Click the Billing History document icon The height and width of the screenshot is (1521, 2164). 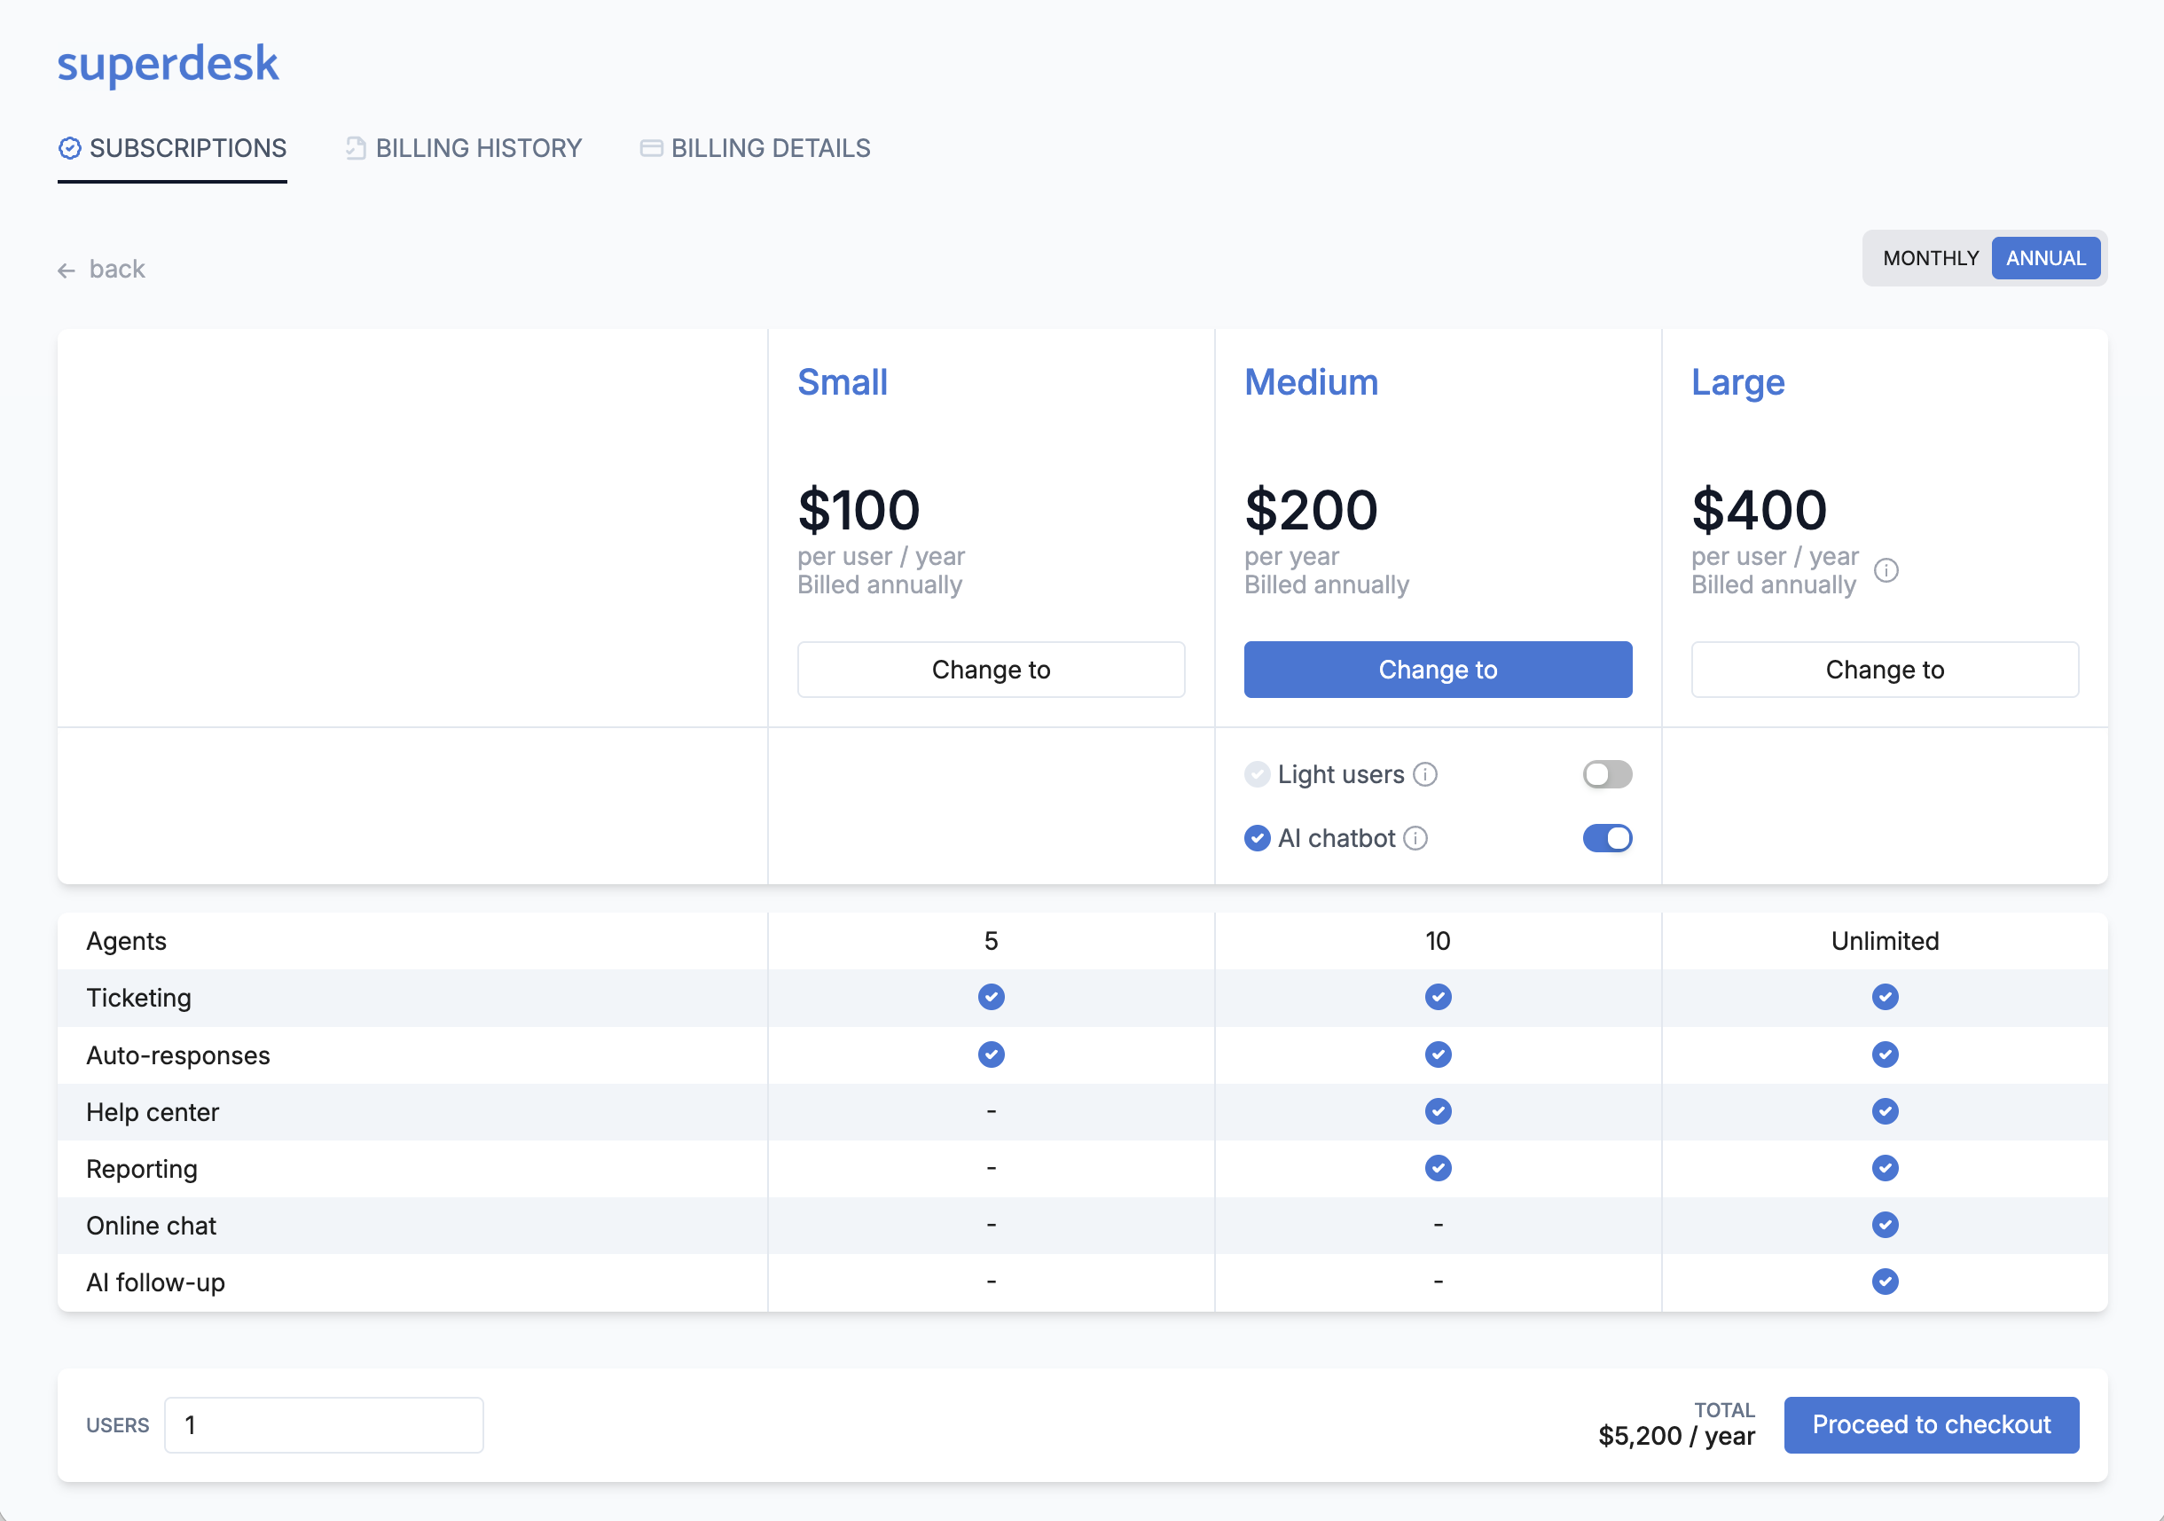pyautogui.click(x=356, y=148)
